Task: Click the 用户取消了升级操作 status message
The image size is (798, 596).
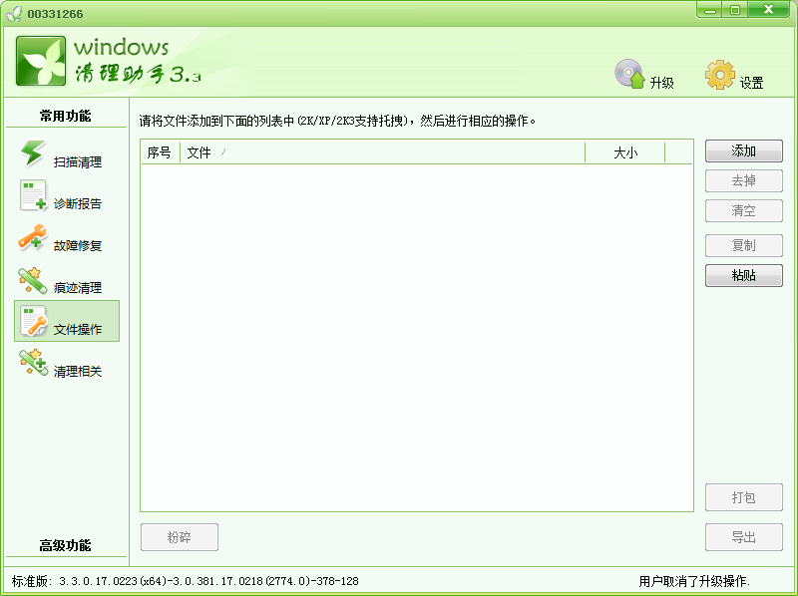Action: [694, 581]
